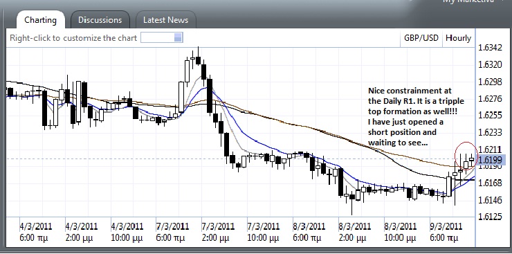Click the 1.6255 price axis label
The image size is (512, 254).
pos(490,116)
